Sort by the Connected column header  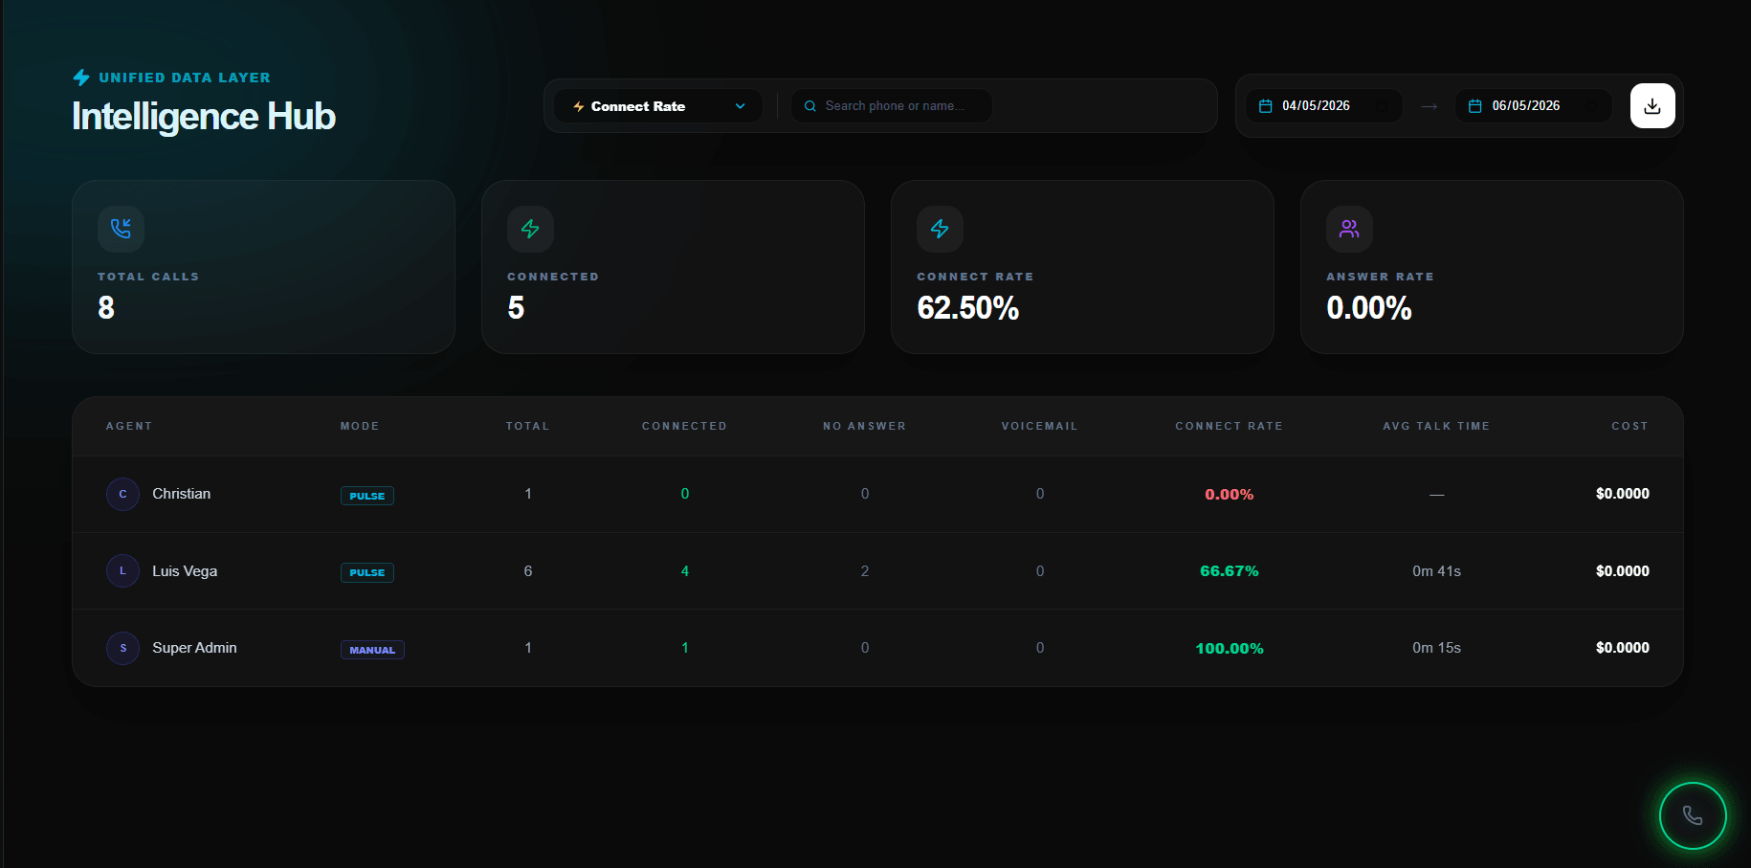[x=685, y=426]
